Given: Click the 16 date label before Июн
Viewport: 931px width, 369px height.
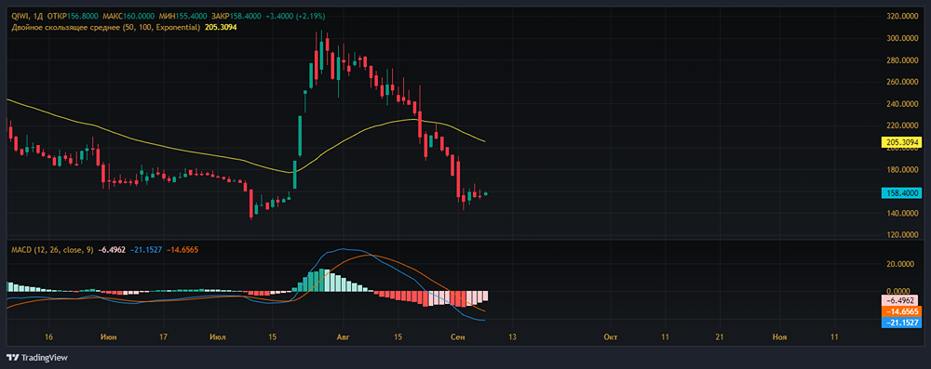Looking at the screenshot, I should [48, 337].
